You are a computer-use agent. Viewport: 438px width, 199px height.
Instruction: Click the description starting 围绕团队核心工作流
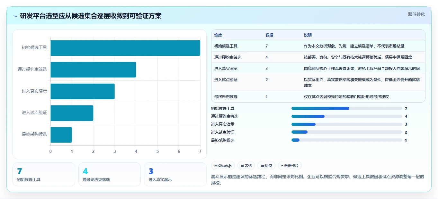362,69
